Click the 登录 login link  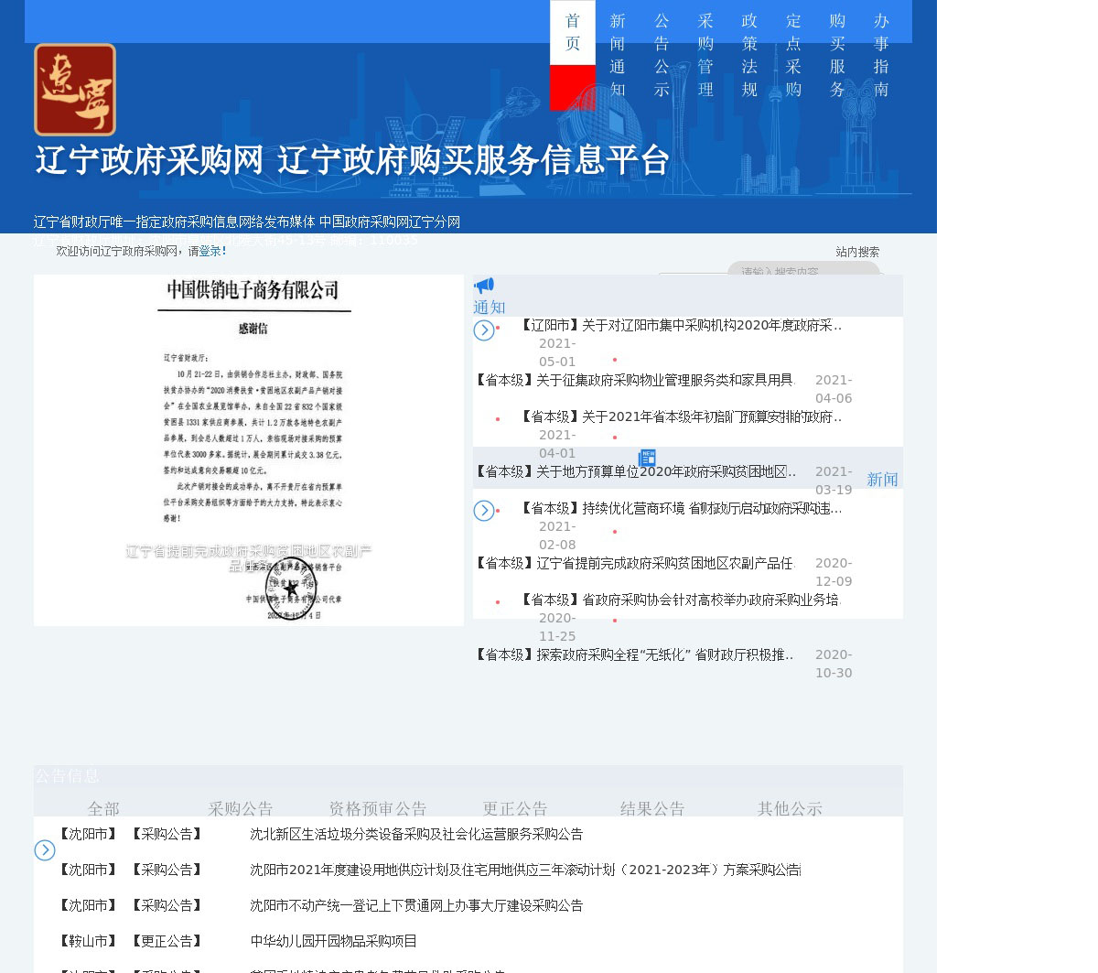pos(210,251)
